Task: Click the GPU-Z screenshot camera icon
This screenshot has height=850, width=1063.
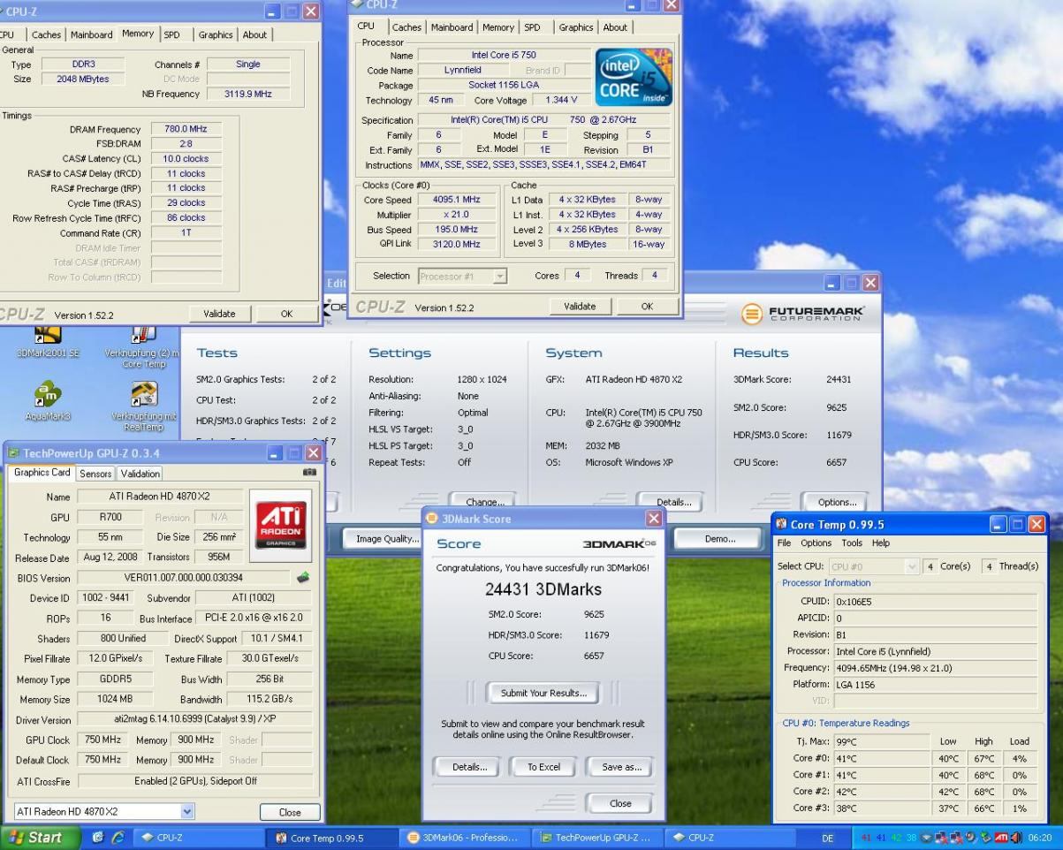Action: coord(309,473)
